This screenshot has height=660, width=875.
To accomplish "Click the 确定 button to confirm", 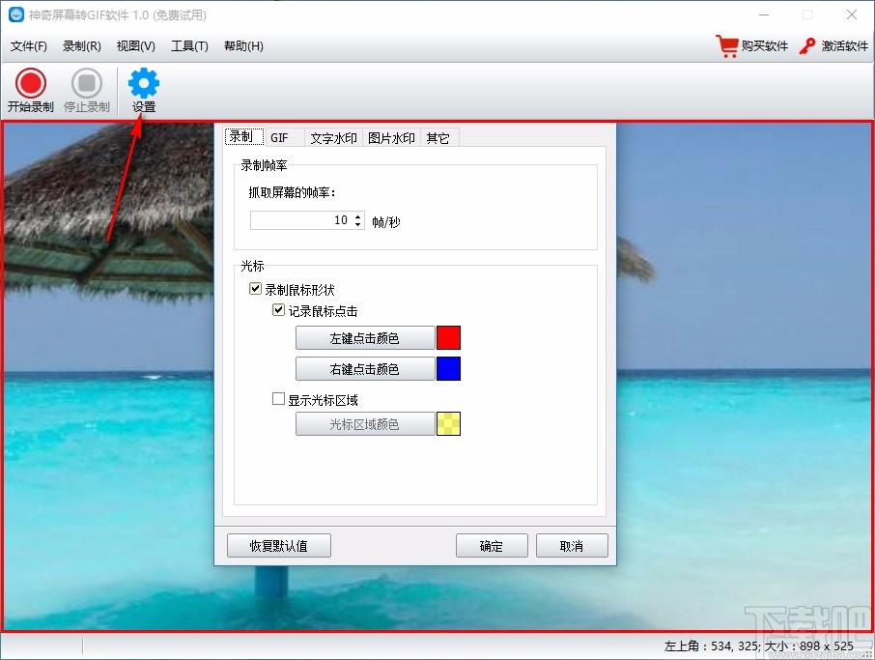I will (492, 545).
